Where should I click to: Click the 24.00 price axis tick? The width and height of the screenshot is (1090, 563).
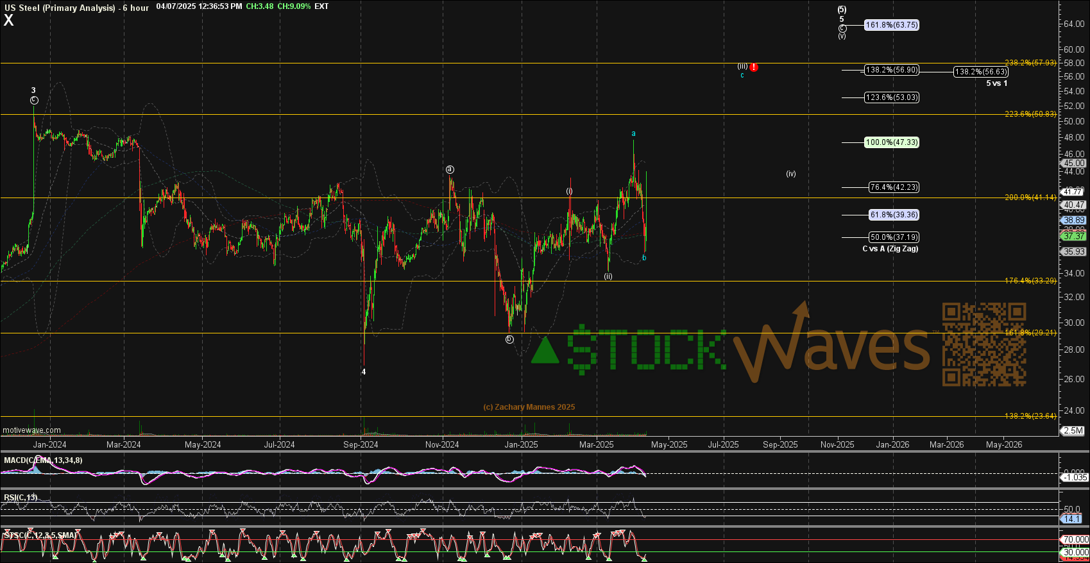(x=1074, y=410)
